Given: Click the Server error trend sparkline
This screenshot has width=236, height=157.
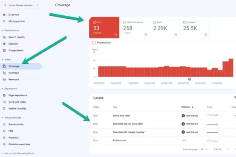Looking at the screenshot, I should coord(212,115).
